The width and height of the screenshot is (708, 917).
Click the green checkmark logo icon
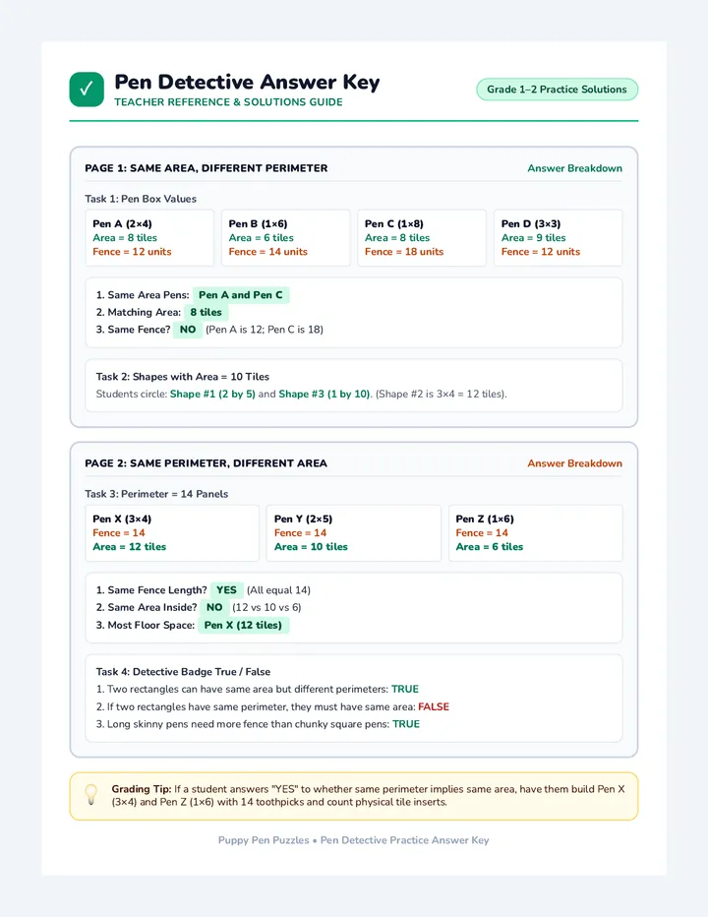pos(87,90)
